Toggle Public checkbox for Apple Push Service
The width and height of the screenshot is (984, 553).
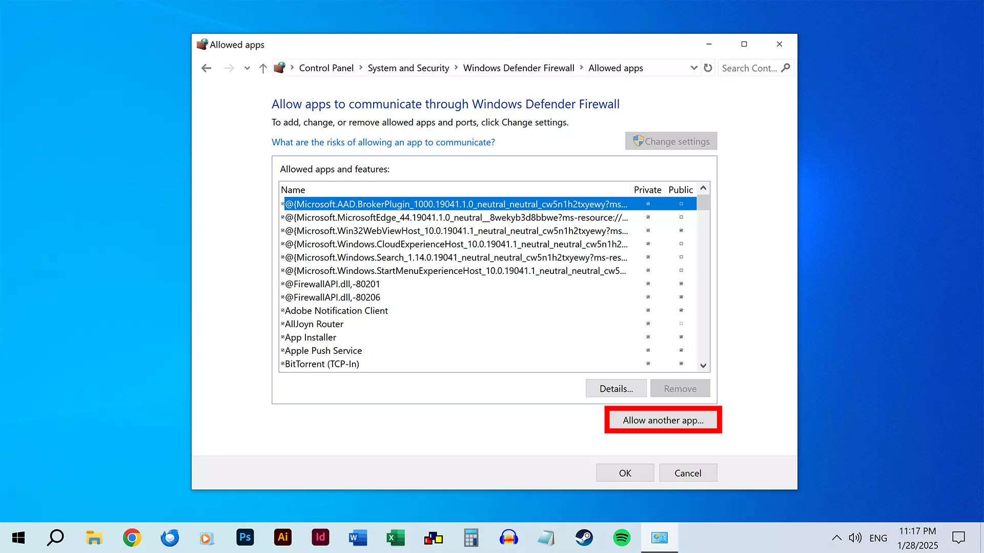(x=681, y=350)
